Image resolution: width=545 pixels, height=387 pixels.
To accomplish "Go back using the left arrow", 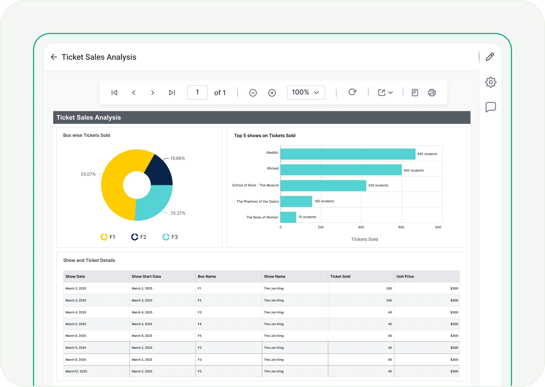I will (54, 57).
